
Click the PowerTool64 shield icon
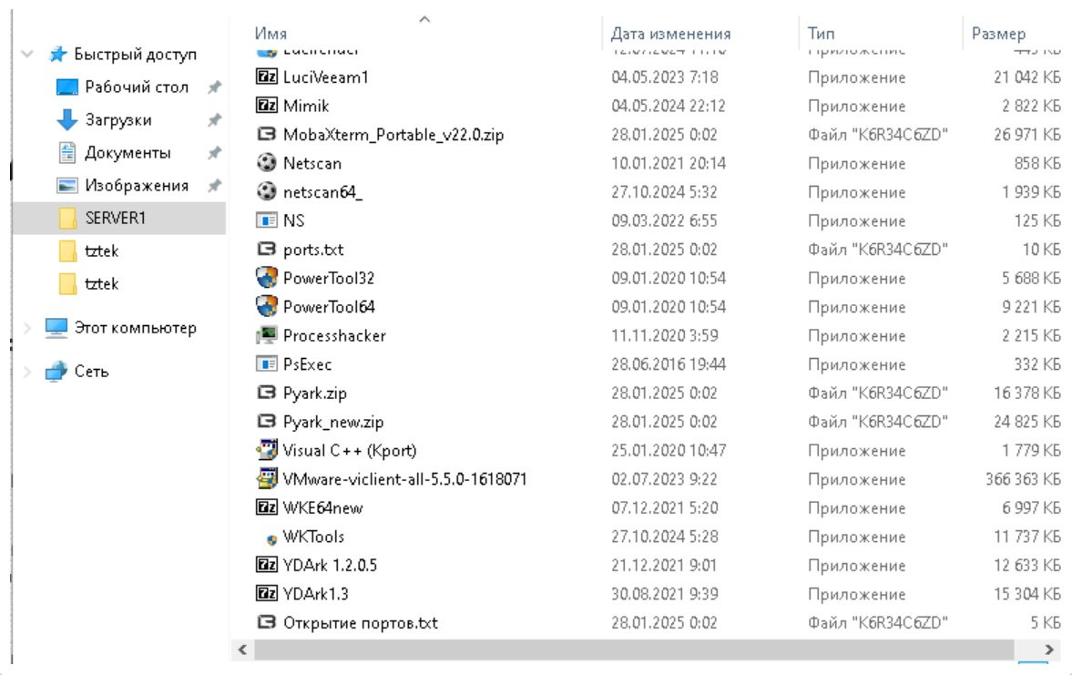click(266, 306)
